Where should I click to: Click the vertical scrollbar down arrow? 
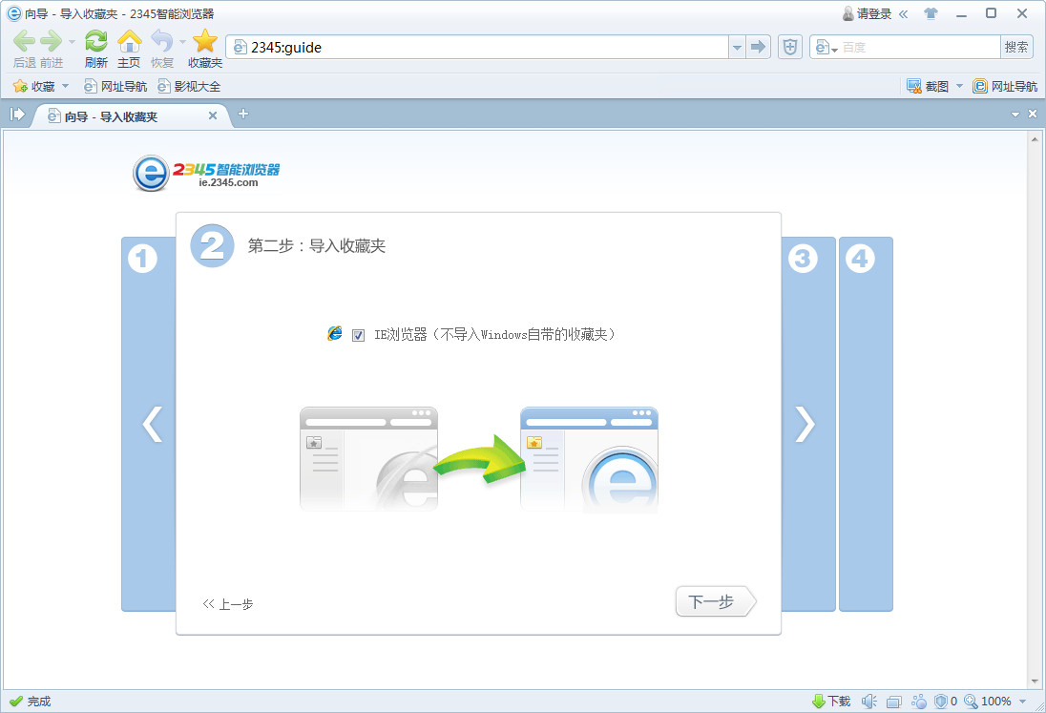(x=1035, y=682)
